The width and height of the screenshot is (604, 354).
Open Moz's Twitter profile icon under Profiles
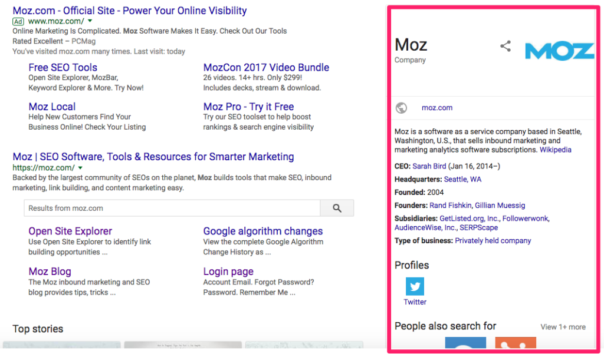[x=415, y=287]
